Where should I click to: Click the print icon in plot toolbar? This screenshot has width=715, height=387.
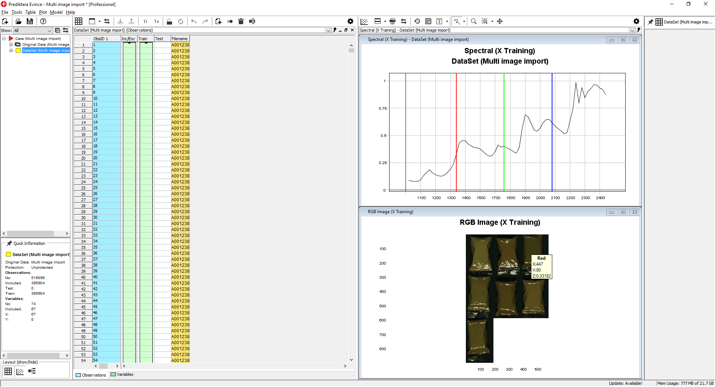[393, 22]
